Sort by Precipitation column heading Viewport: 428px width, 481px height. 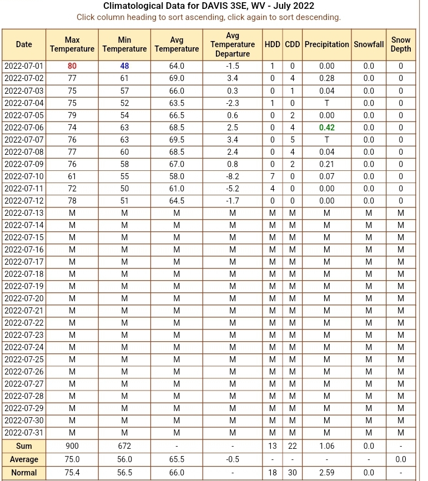[x=326, y=44]
